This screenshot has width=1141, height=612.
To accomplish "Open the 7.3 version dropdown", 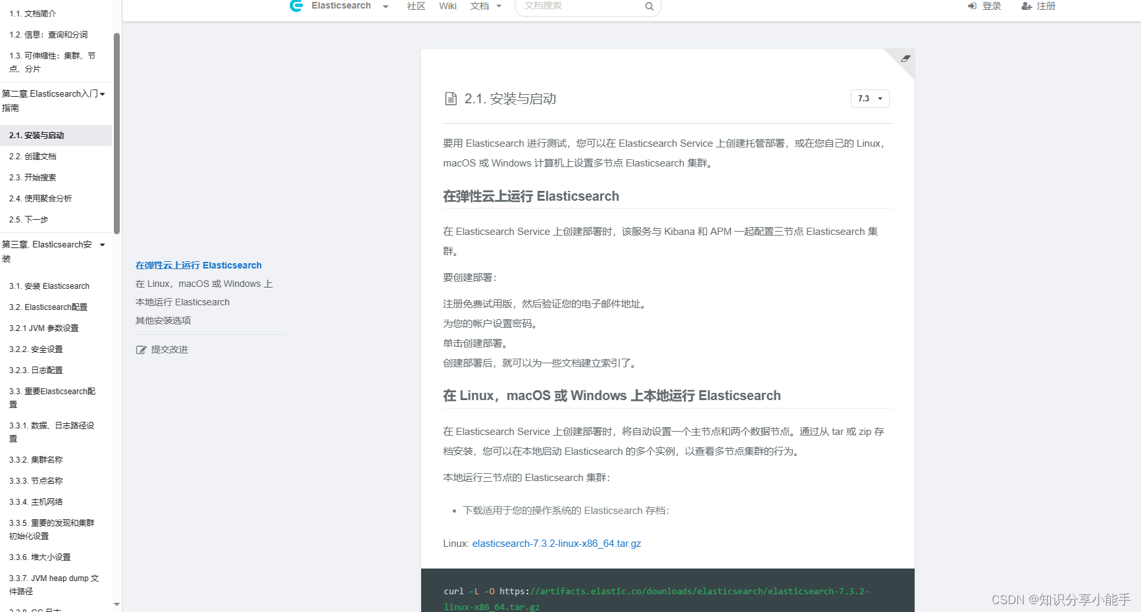I will pos(870,99).
